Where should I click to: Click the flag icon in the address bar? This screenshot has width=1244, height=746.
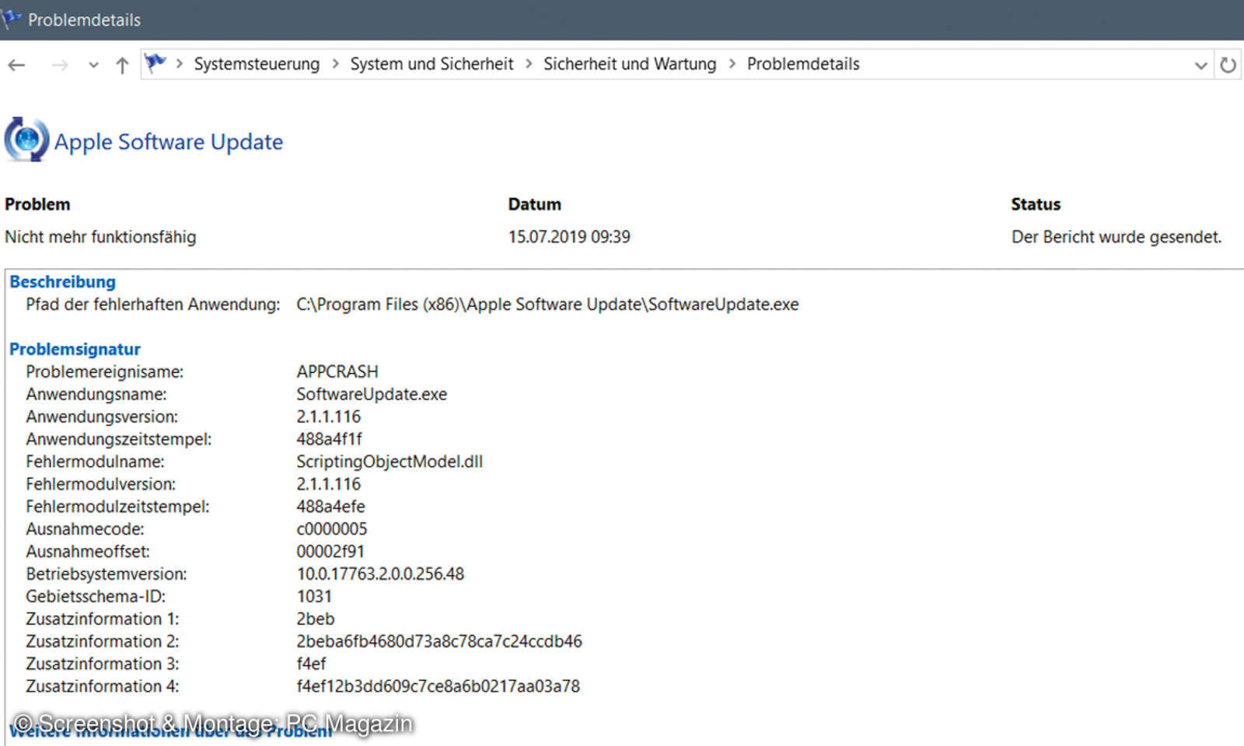pyautogui.click(x=155, y=63)
